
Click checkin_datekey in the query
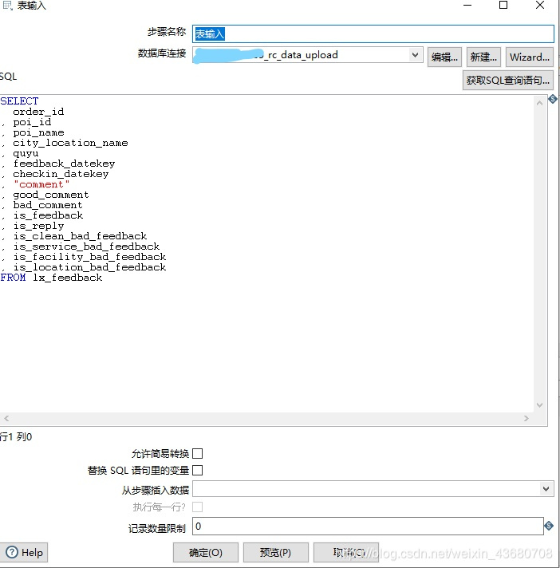coord(61,174)
